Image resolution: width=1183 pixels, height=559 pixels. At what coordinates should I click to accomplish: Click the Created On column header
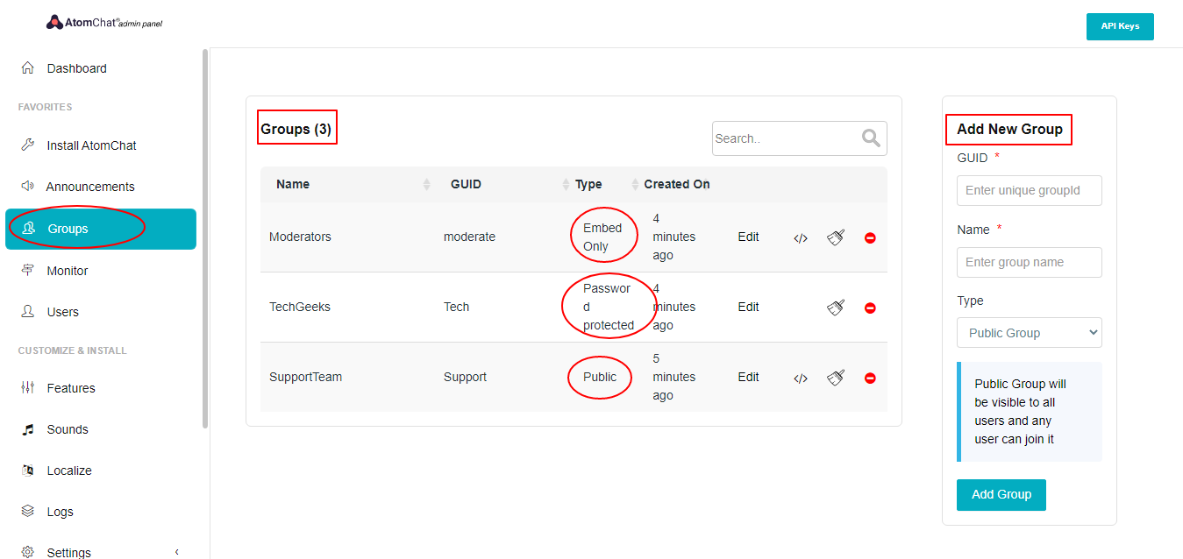point(677,184)
